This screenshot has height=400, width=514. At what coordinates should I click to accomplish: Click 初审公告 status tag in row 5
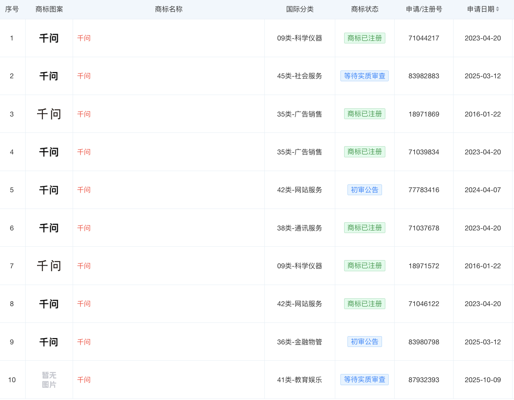coord(364,190)
